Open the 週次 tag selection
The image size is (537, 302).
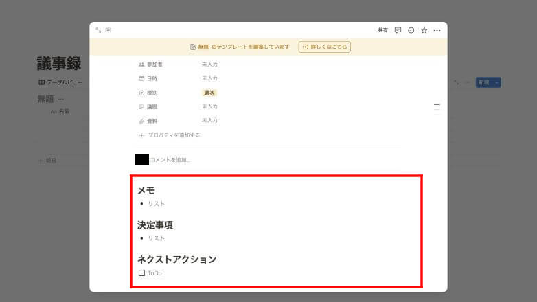point(209,93)
